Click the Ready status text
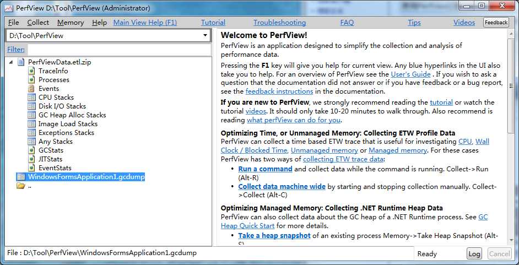 pos(427,254)
